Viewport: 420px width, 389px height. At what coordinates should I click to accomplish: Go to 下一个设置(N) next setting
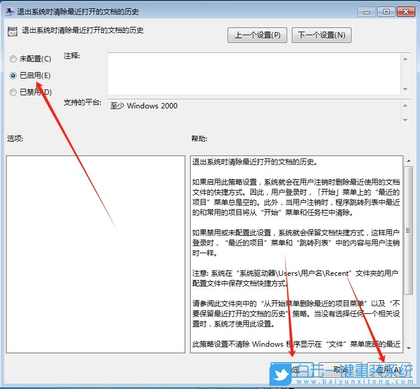pyautogui.click(x=322, y=35)
